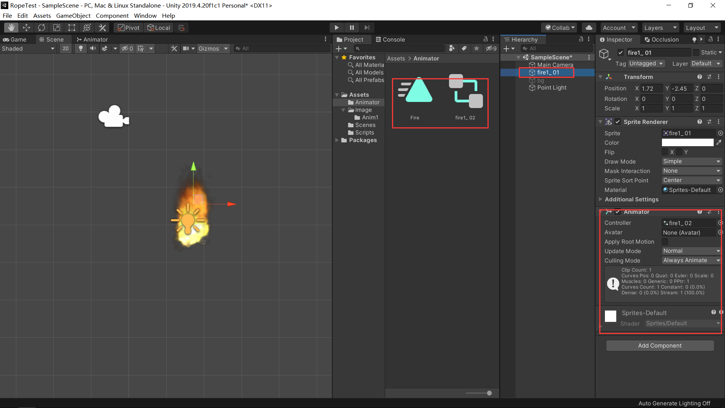The height and width of the screenshot is (408, 725).
Task: Open the GameObject menu
Action: coord(73,15)
